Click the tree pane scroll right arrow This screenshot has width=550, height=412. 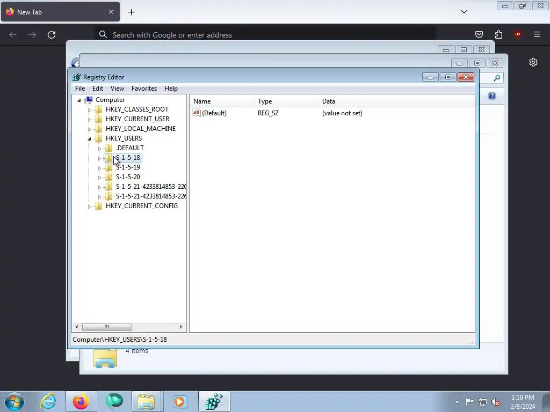click(181, 327)
